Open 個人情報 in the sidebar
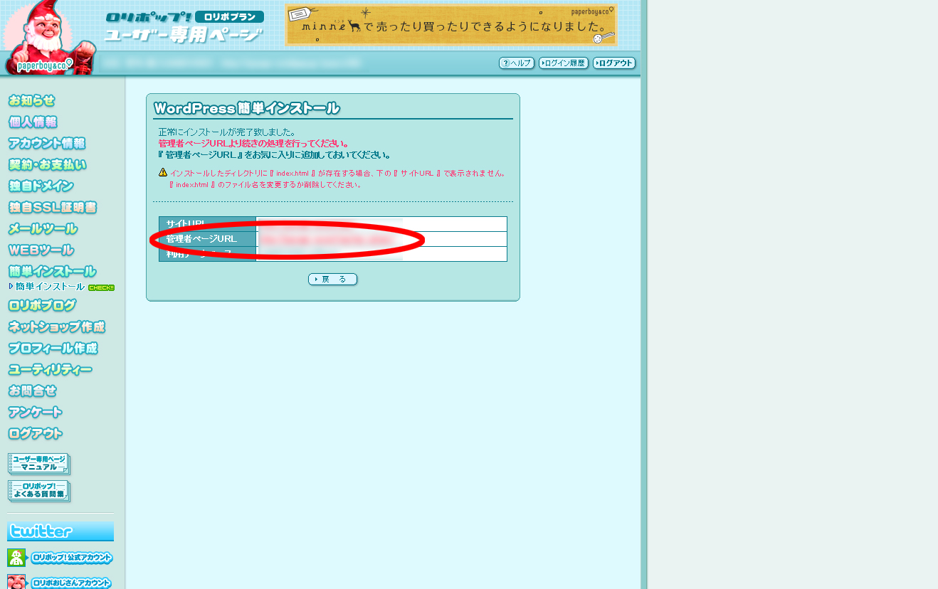The width and height of the screenshot is (938, 589). pos(33,122)
